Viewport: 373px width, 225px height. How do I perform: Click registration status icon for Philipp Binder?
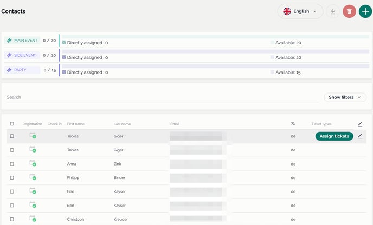[x=33, y=177]
